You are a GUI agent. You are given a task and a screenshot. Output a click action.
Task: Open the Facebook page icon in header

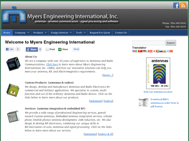click(x=176, y=5)
